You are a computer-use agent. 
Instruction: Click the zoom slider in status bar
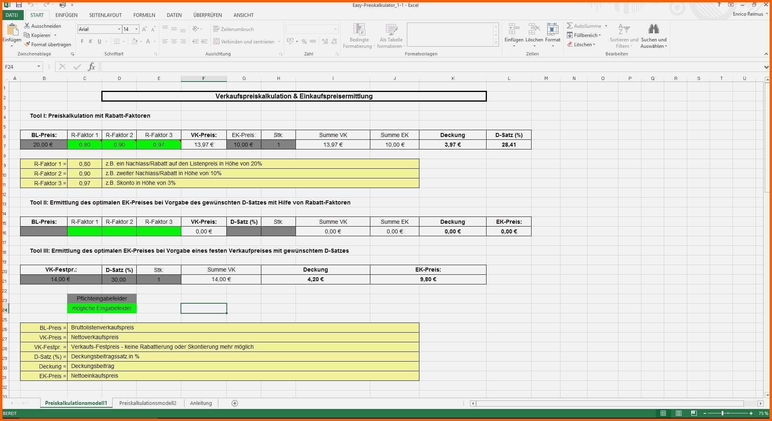tap(723, 413)
